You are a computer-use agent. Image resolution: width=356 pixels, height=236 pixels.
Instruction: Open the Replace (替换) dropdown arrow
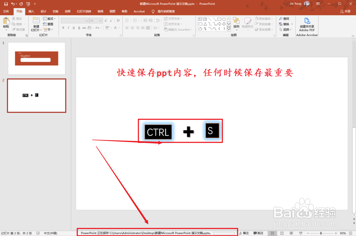[x=292, y=24]
